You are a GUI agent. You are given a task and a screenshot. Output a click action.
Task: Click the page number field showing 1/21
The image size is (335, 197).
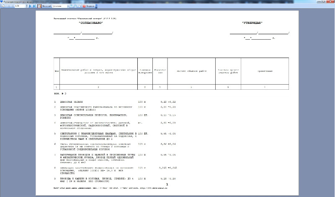pyautogui.click(x=20, y=6)
